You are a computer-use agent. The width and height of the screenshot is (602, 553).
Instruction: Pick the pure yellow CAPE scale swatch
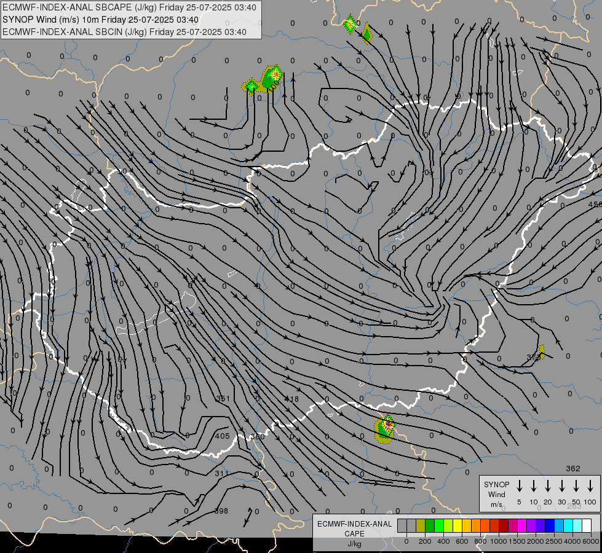(457, 526)
